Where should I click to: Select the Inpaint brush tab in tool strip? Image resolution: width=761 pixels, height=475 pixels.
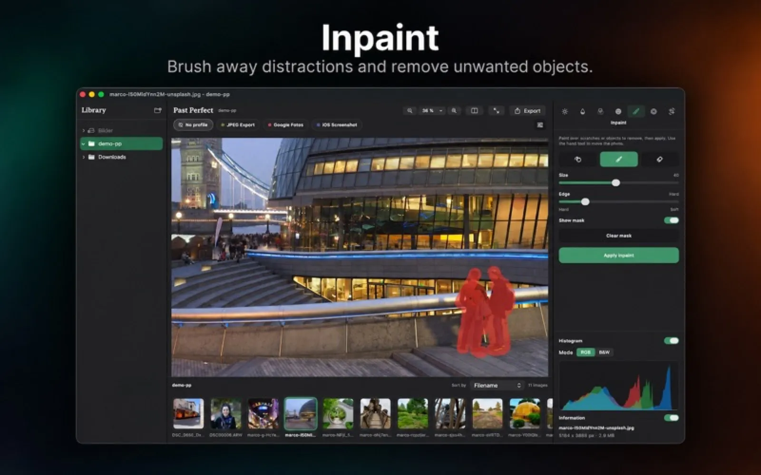tap(636, 112)
